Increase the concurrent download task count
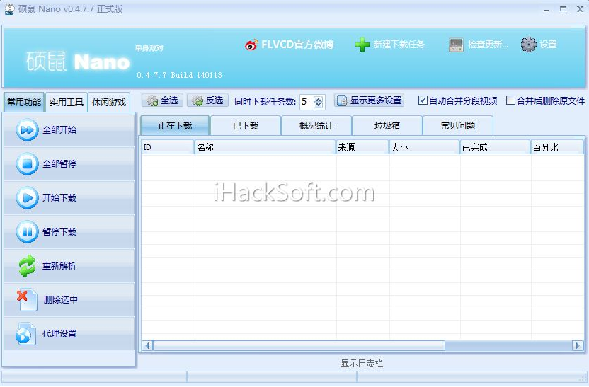The width and height of the screenshot is (589, 387). [318, 99]
